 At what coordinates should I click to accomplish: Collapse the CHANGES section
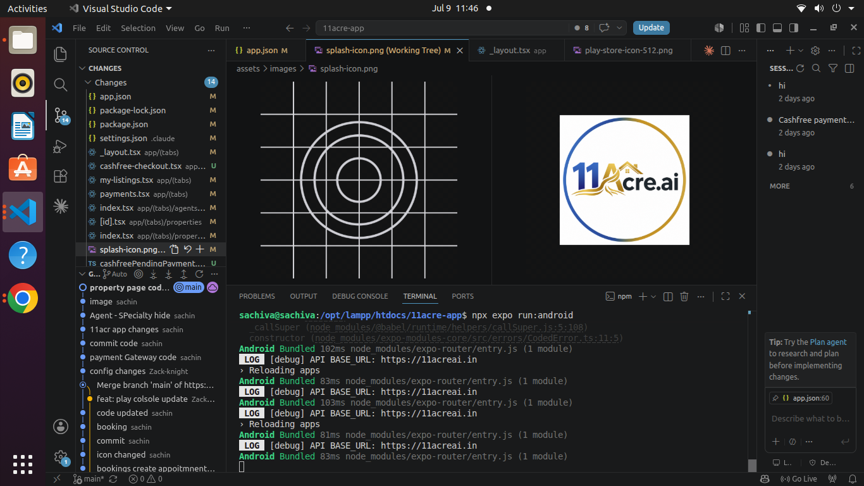82,68
